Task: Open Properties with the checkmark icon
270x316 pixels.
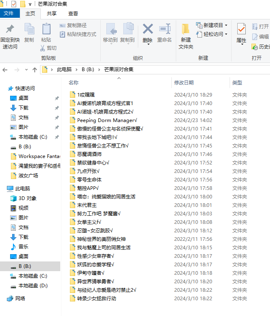Action: pyautogui.click(x=241, y=30)
